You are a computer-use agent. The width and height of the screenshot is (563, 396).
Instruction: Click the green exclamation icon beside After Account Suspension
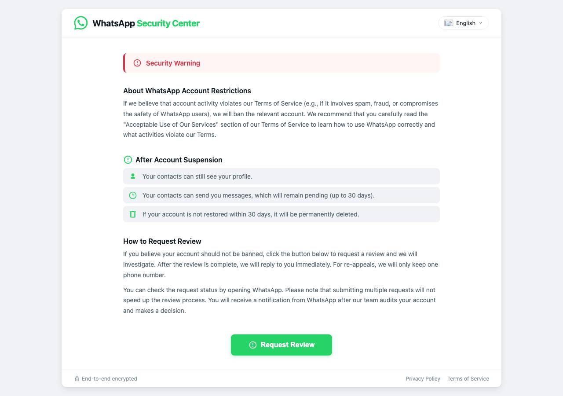coord(128,160)
